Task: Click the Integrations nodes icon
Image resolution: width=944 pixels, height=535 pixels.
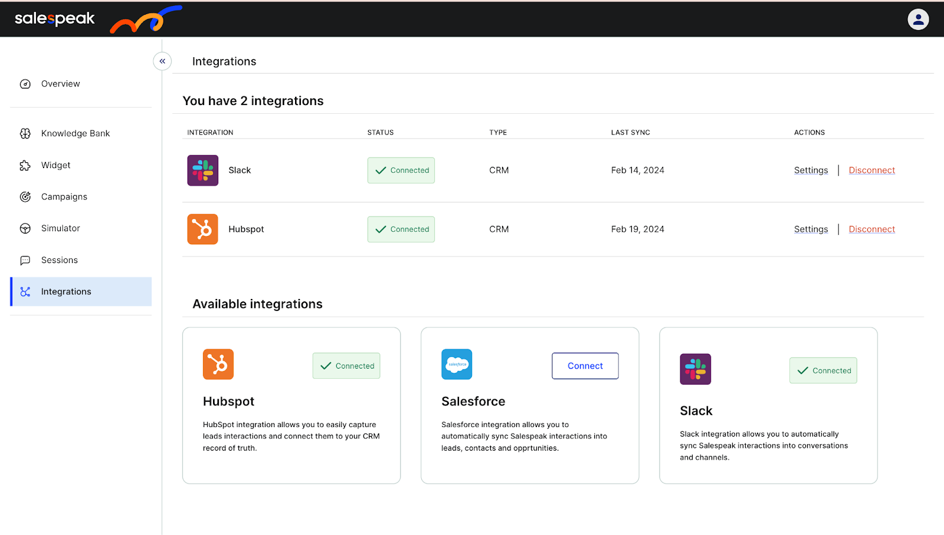Action: click(25, 291)
